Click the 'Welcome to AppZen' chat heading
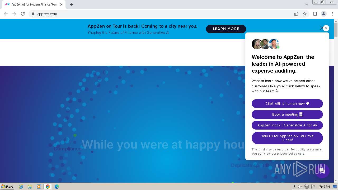Screen dimensions: 338x190 coord(283,64)
